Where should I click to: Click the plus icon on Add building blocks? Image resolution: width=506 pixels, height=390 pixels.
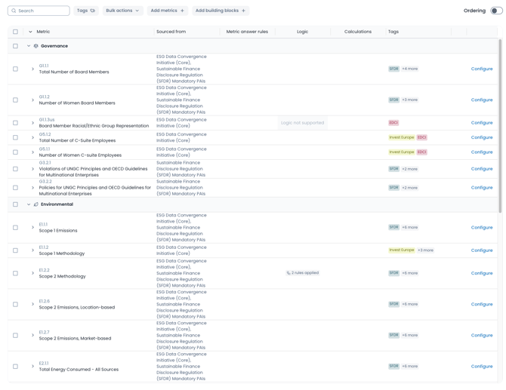pos(244,11)
